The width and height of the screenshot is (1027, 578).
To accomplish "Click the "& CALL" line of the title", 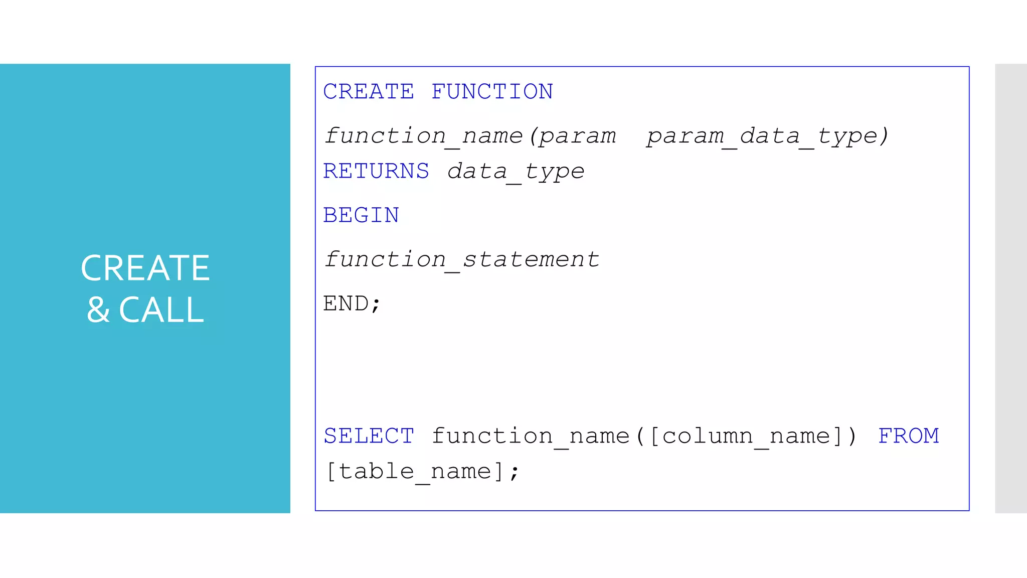I will (145, 310).
